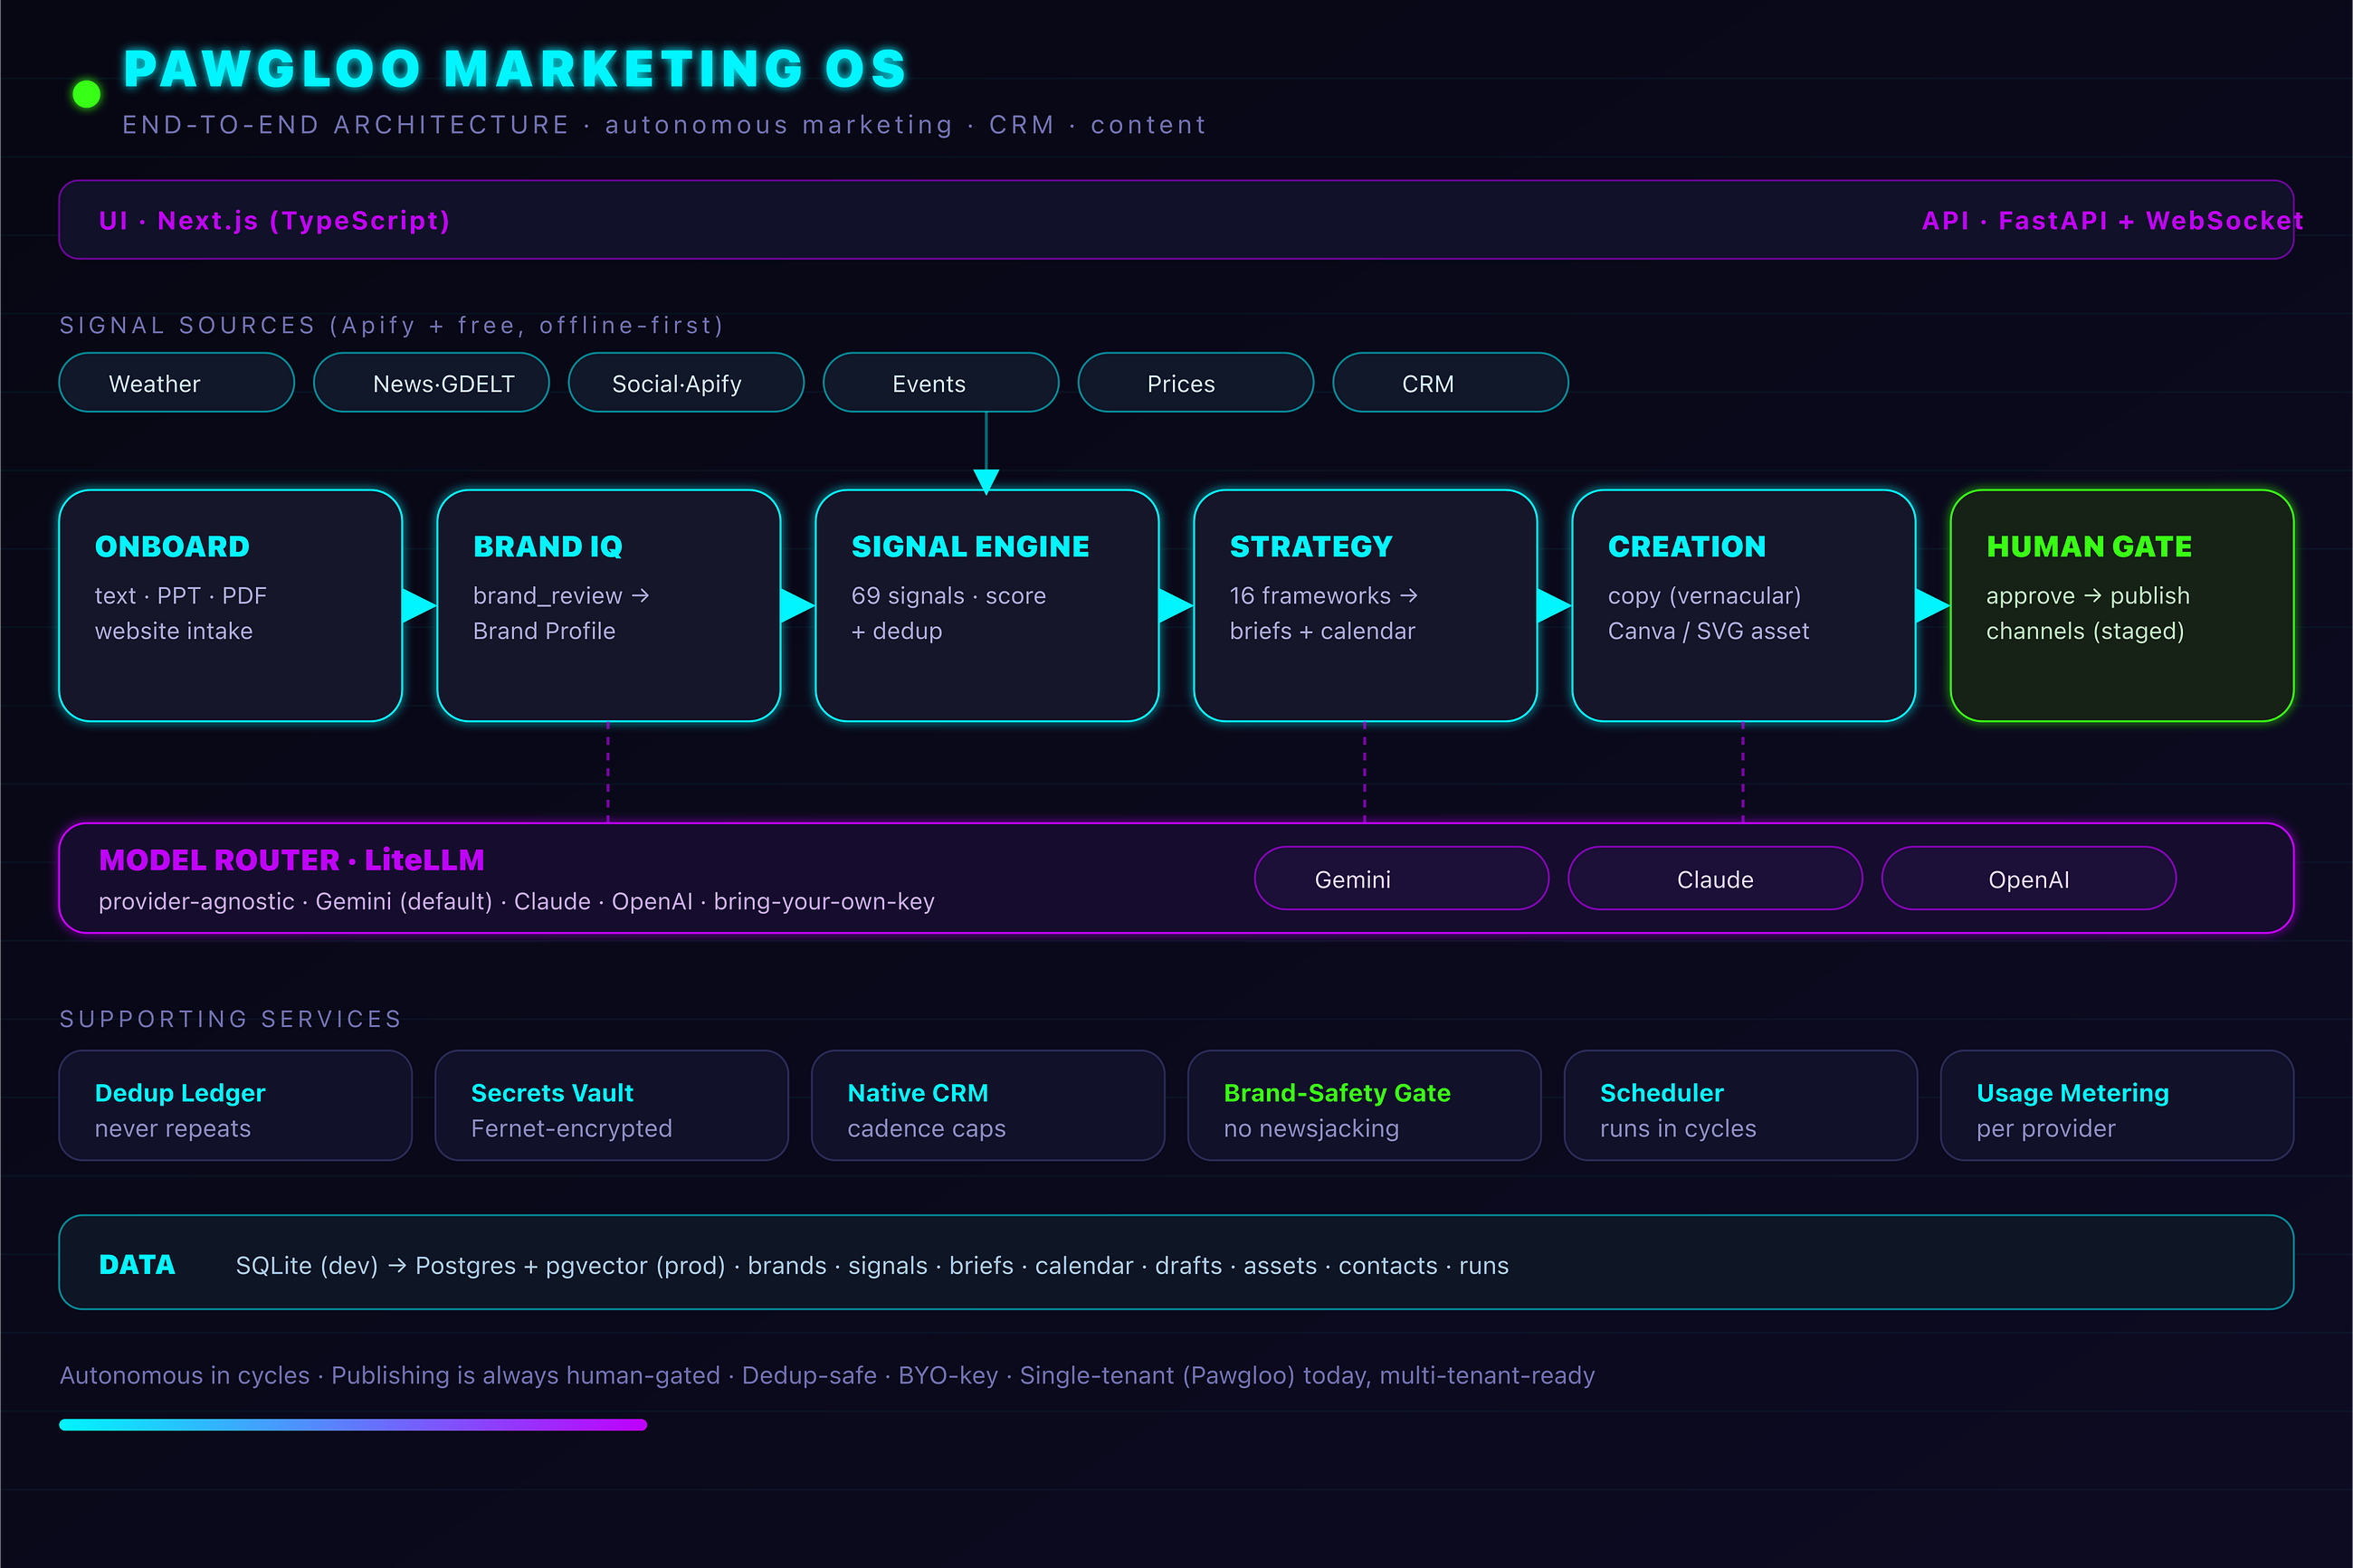The image size is (2353, 1568).
Task: Click the Autonomous in cycles footer line
Action: pyautogui.click(x=827, y=1376)
